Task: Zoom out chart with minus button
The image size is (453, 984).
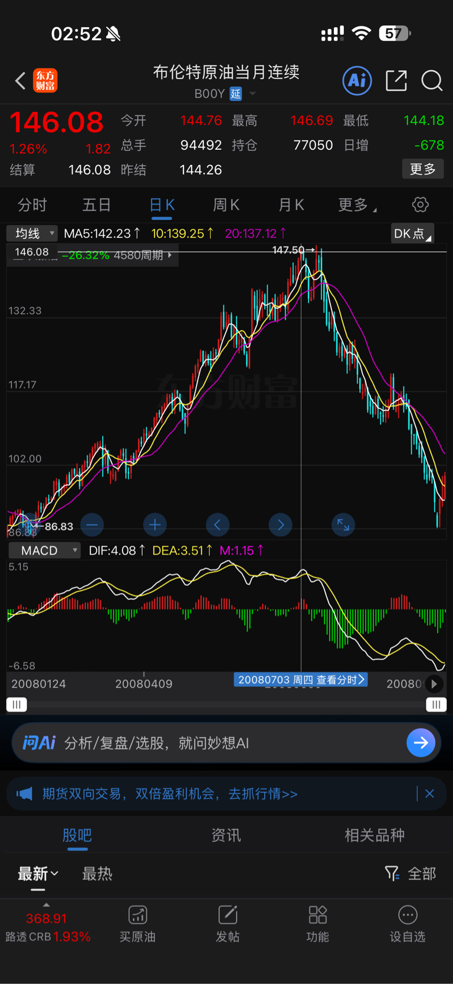Action: click(x=92, y=525)
